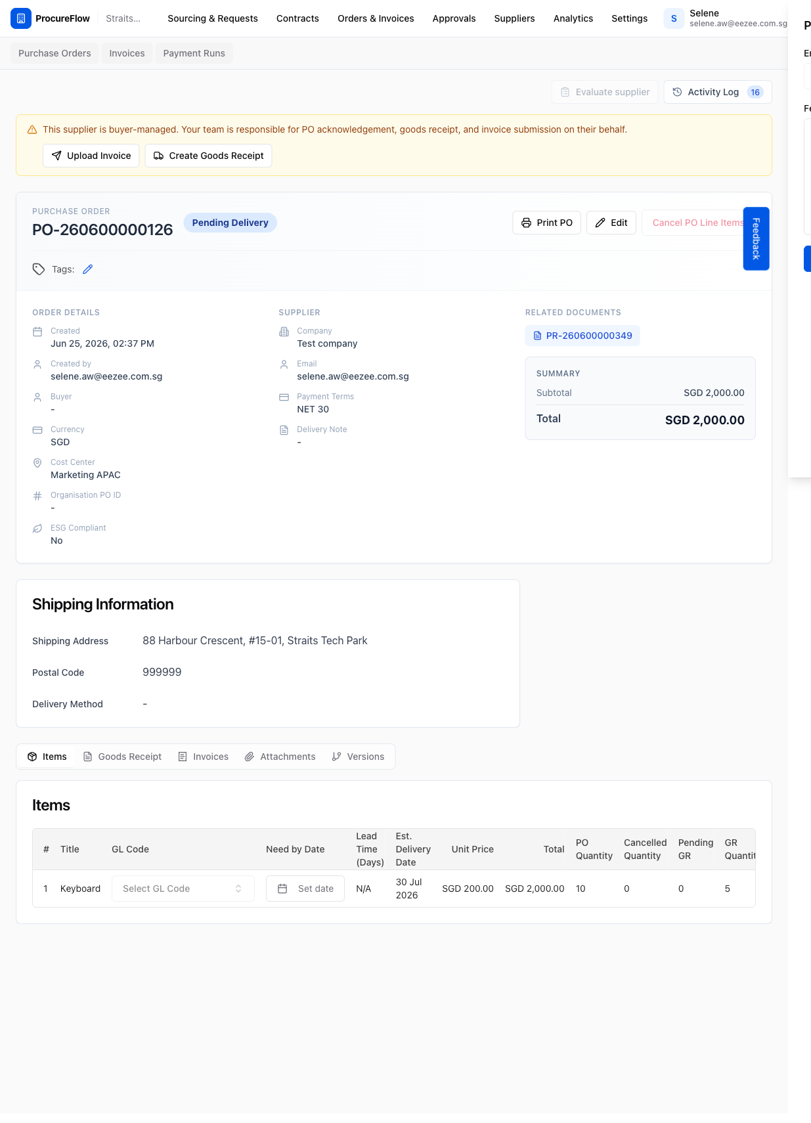Click the leaf icon next to ESG Compliant
This screenshot has width=811, height=1123.
click(x=37, y=529)
